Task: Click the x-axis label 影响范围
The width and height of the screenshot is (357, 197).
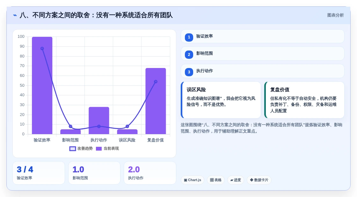Action: point(70,140)
